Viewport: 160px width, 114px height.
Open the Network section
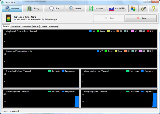(12, 9)
